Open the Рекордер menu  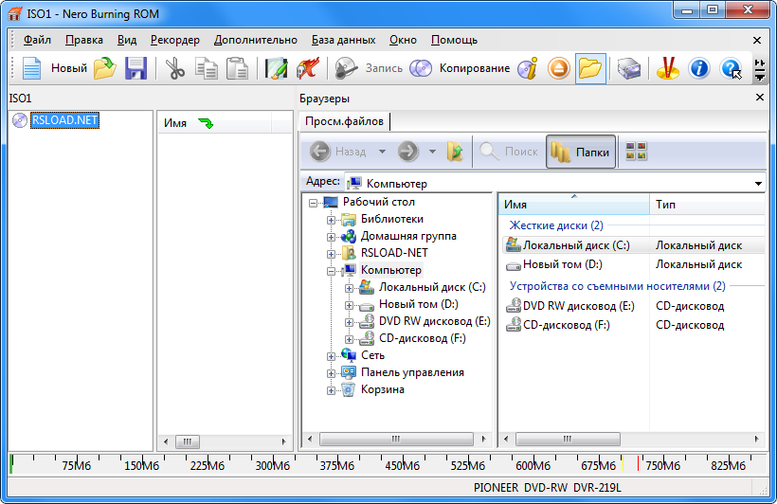[175, 40]
